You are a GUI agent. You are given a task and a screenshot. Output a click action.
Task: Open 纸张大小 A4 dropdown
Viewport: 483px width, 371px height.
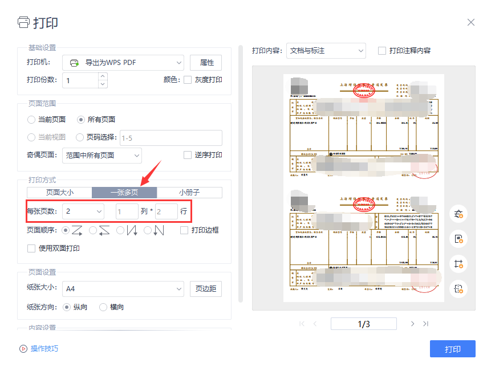pyautogui.click(x=123, y=289)
